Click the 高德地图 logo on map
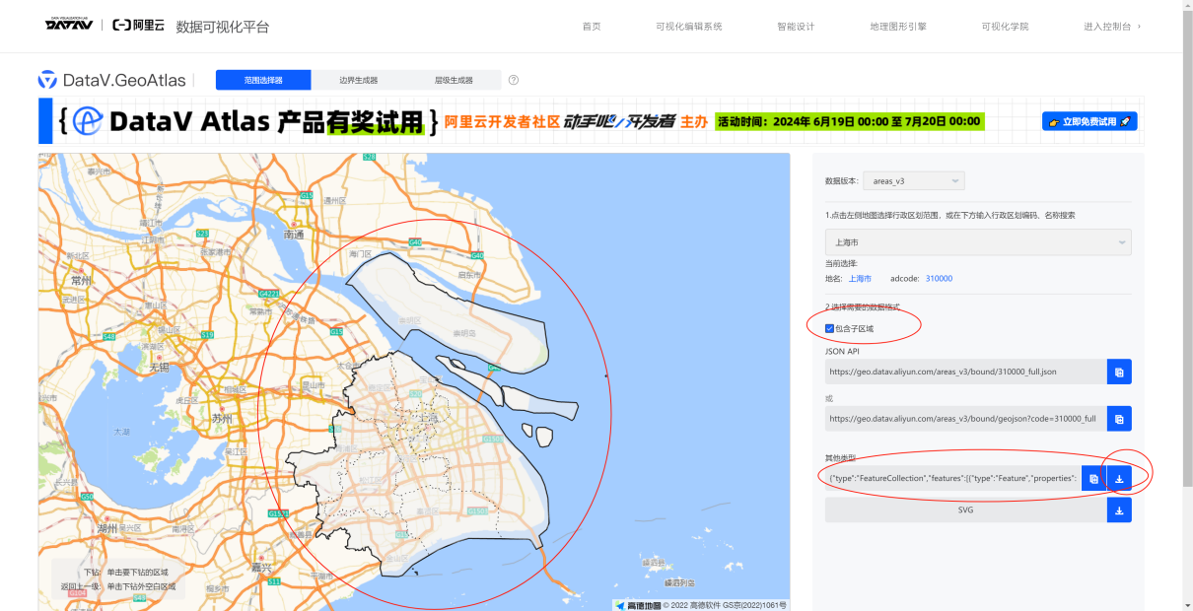1193x611 pixels. 638,604
